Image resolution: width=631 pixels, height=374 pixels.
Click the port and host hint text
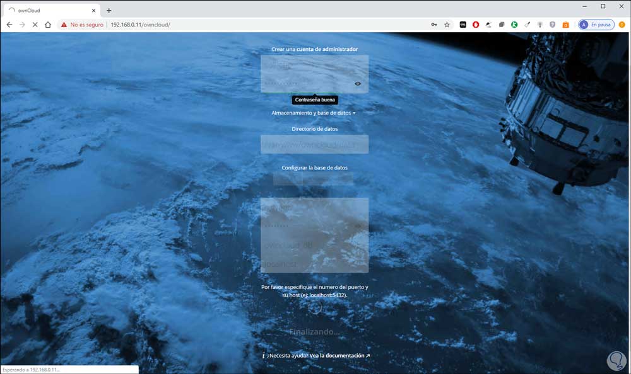click(x=314, y=291)
